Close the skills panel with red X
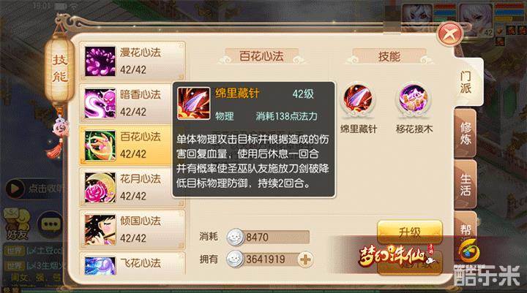Screen dimensions: 527x293 tap(449, 34)
